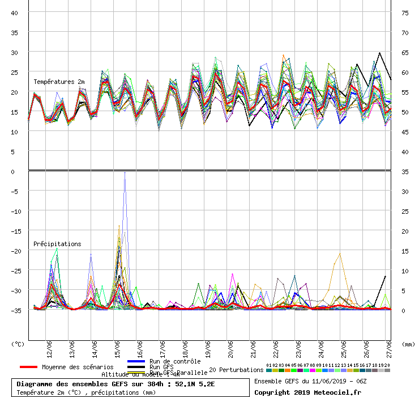
Task: Click the right-axis value 75
Action: [x=405, y=13]
